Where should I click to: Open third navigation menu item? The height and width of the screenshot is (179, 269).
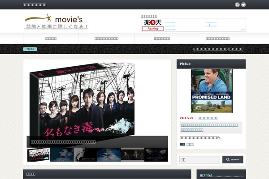[x=162, y=38]
